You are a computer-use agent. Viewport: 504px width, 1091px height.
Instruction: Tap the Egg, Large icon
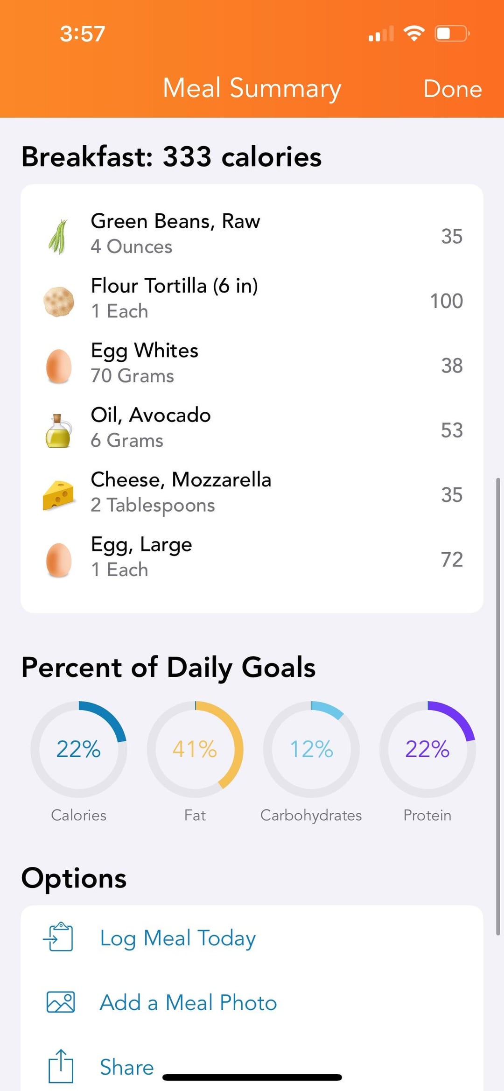pyautogui.click(x=59, y=560)
